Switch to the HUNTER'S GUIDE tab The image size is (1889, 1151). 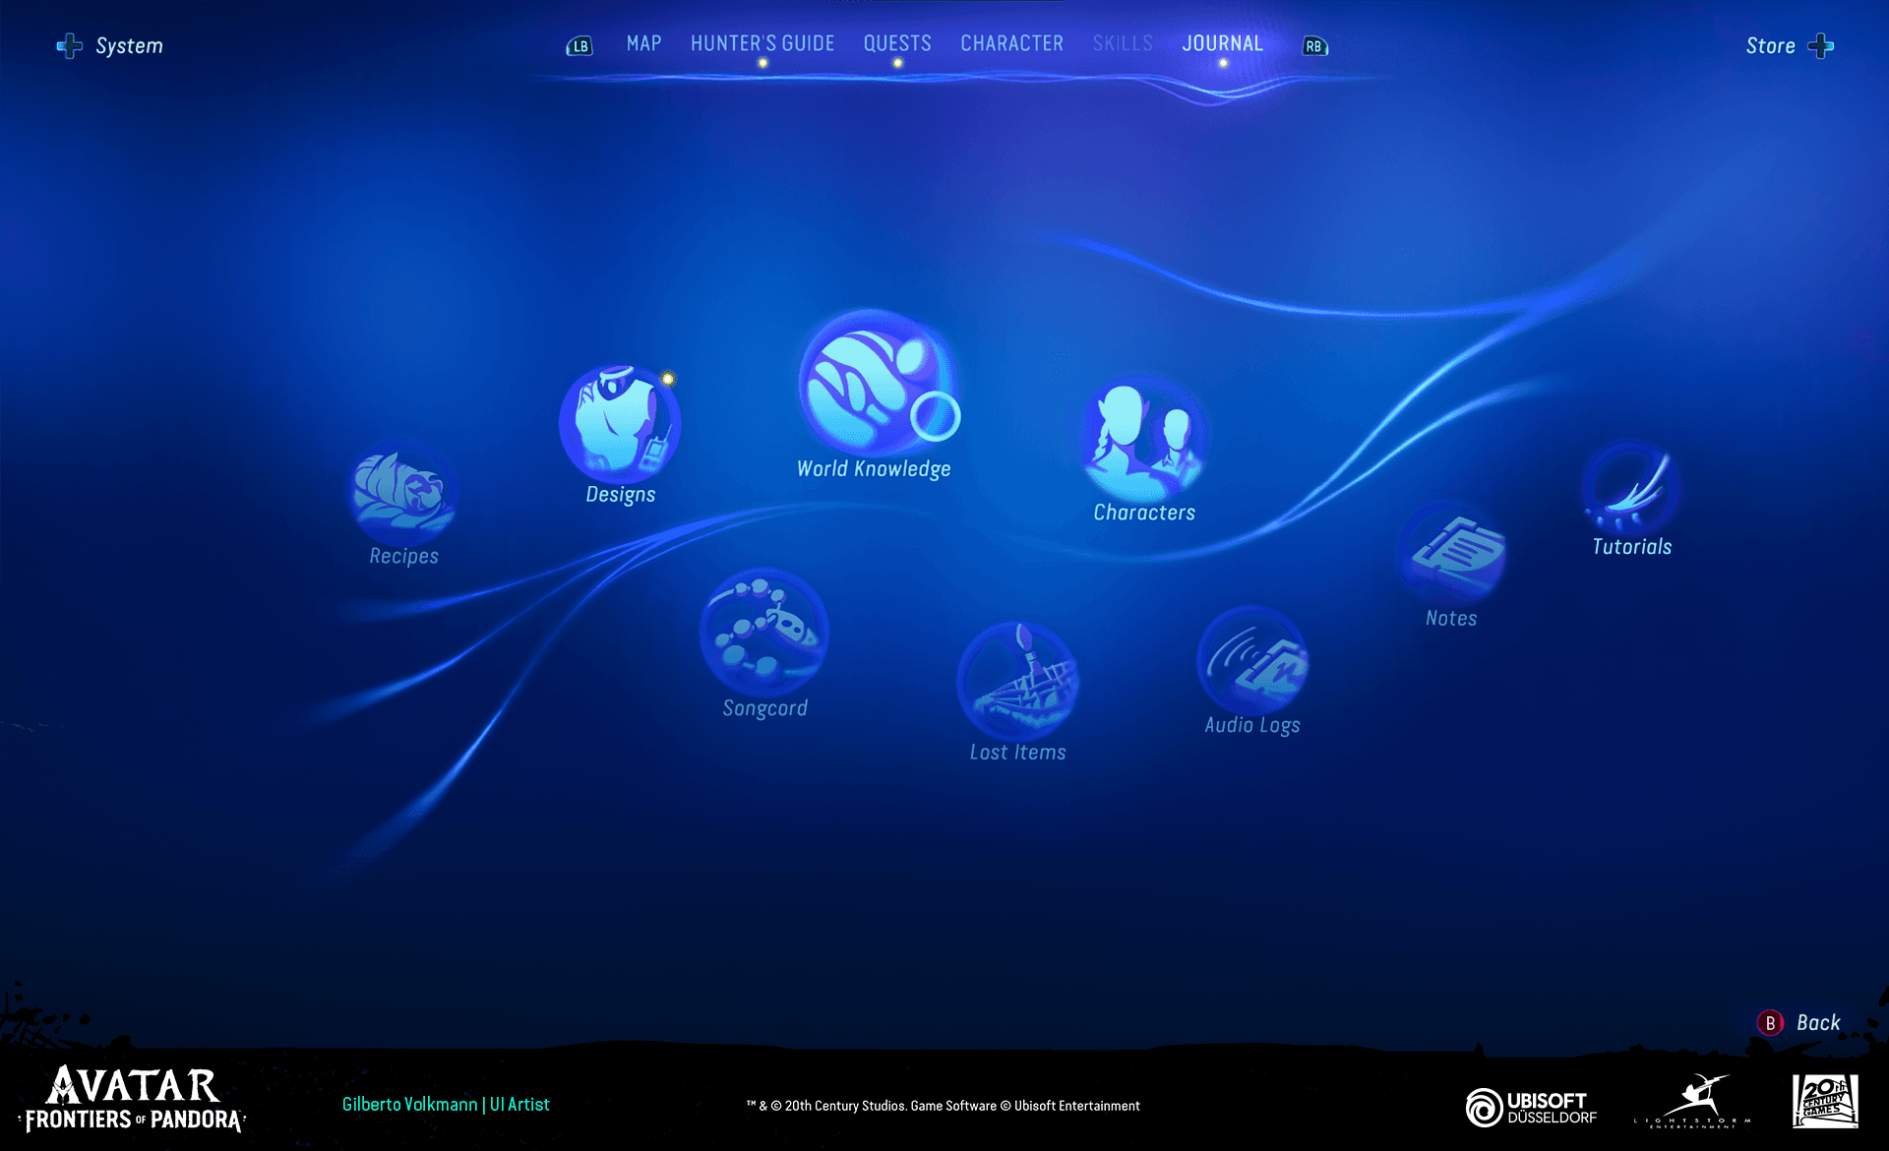pyautogui.click(x=762, y=43)
